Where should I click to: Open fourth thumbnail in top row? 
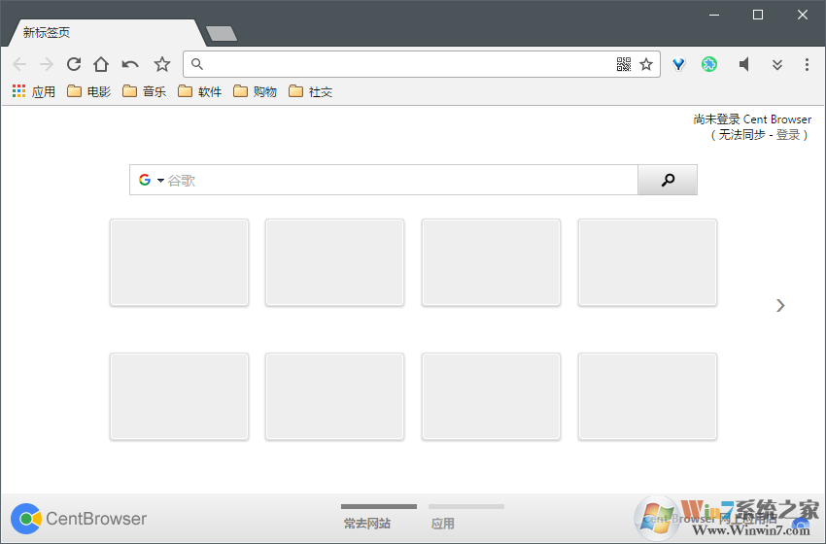(647, 262)
